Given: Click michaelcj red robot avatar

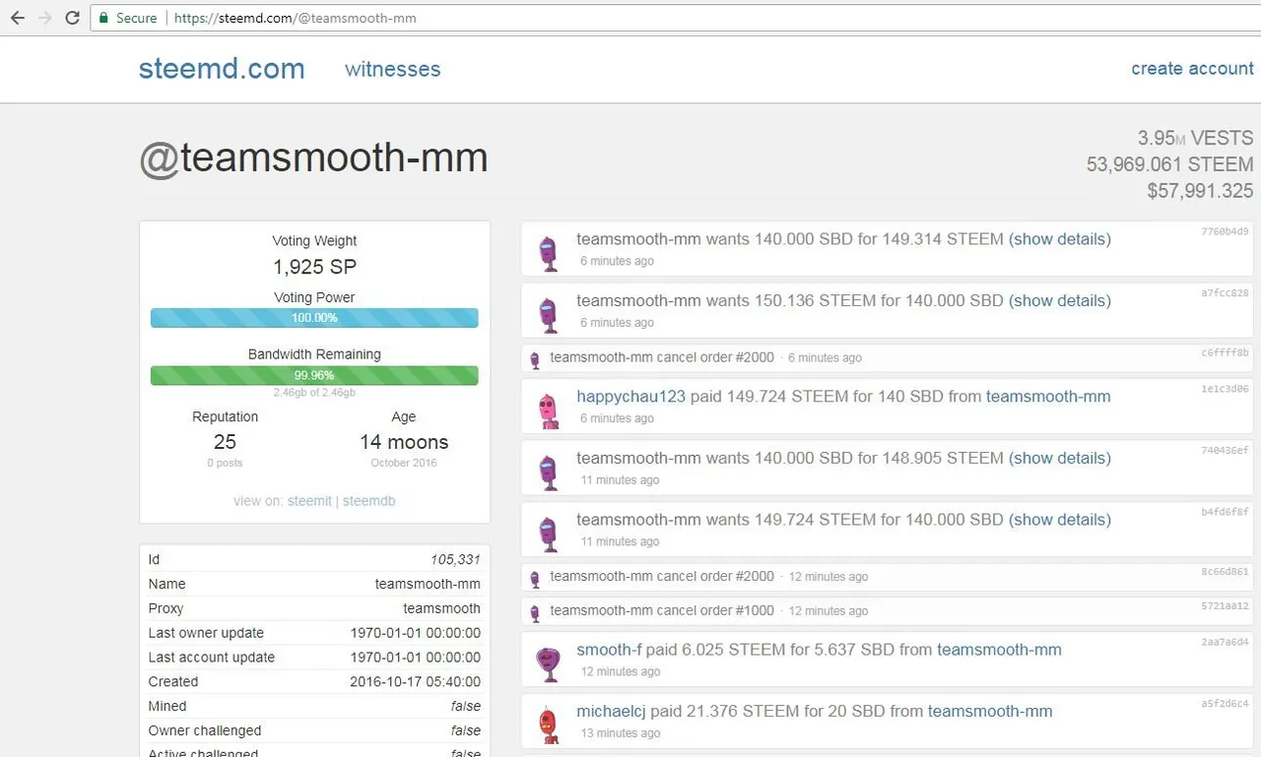Looking at the screenshot, I should [549, 725].
